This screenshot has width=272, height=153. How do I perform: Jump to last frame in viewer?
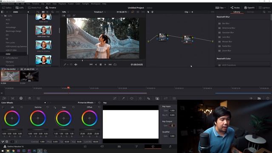[110, 65]
